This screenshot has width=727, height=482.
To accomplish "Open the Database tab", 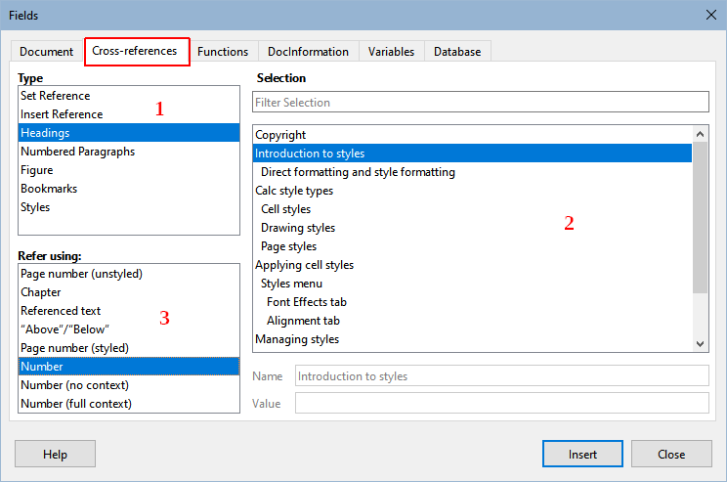I will click(457, 52).
